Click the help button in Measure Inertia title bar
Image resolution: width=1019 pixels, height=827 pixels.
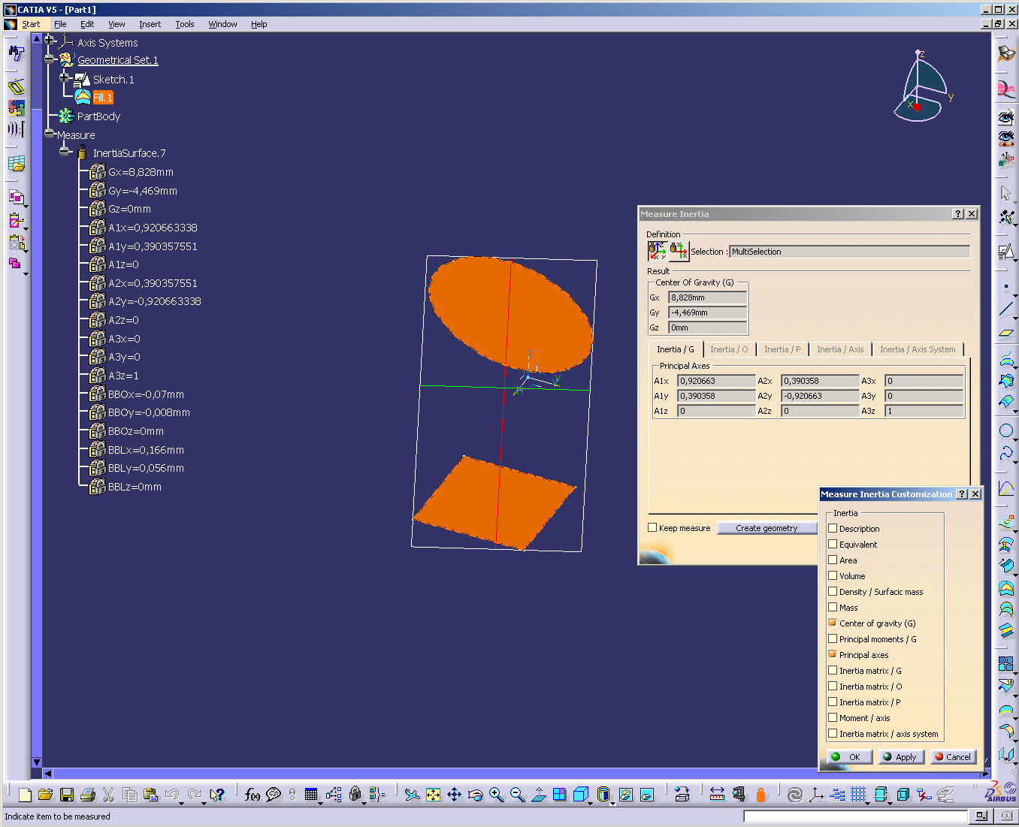click(957, 214)
